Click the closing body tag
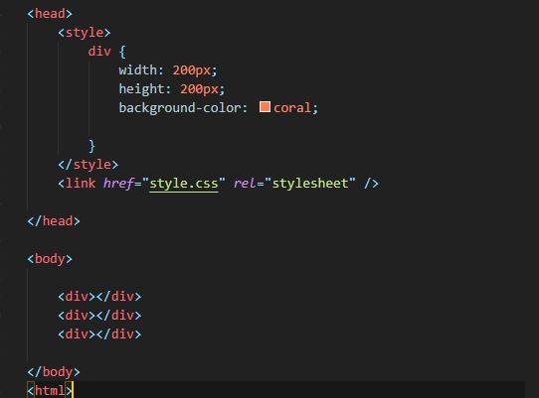539x398 pixels. click(x=54, y=372)
